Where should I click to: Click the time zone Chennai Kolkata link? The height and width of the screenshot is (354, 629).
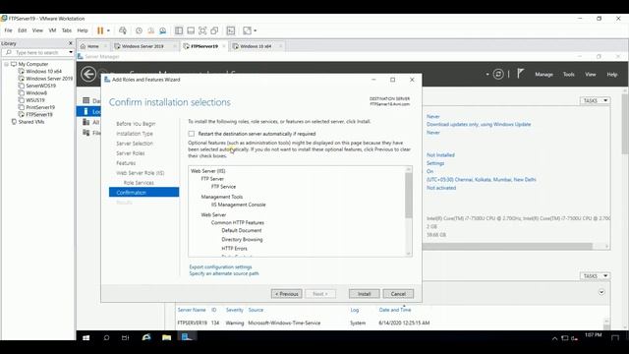(x=481, y=180)
